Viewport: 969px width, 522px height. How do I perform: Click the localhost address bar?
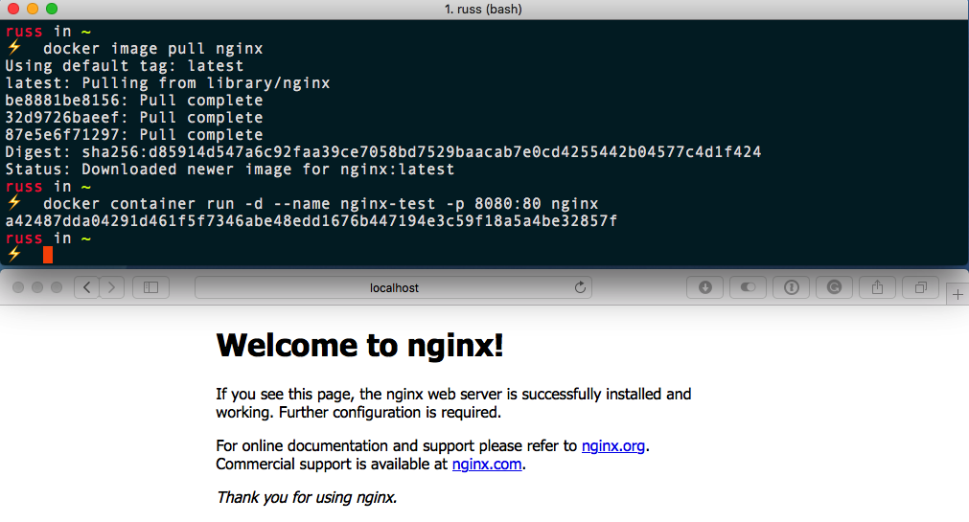click(394, 287)
